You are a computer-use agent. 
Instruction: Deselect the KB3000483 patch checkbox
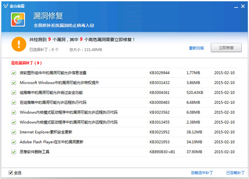(x=14, y=103)
